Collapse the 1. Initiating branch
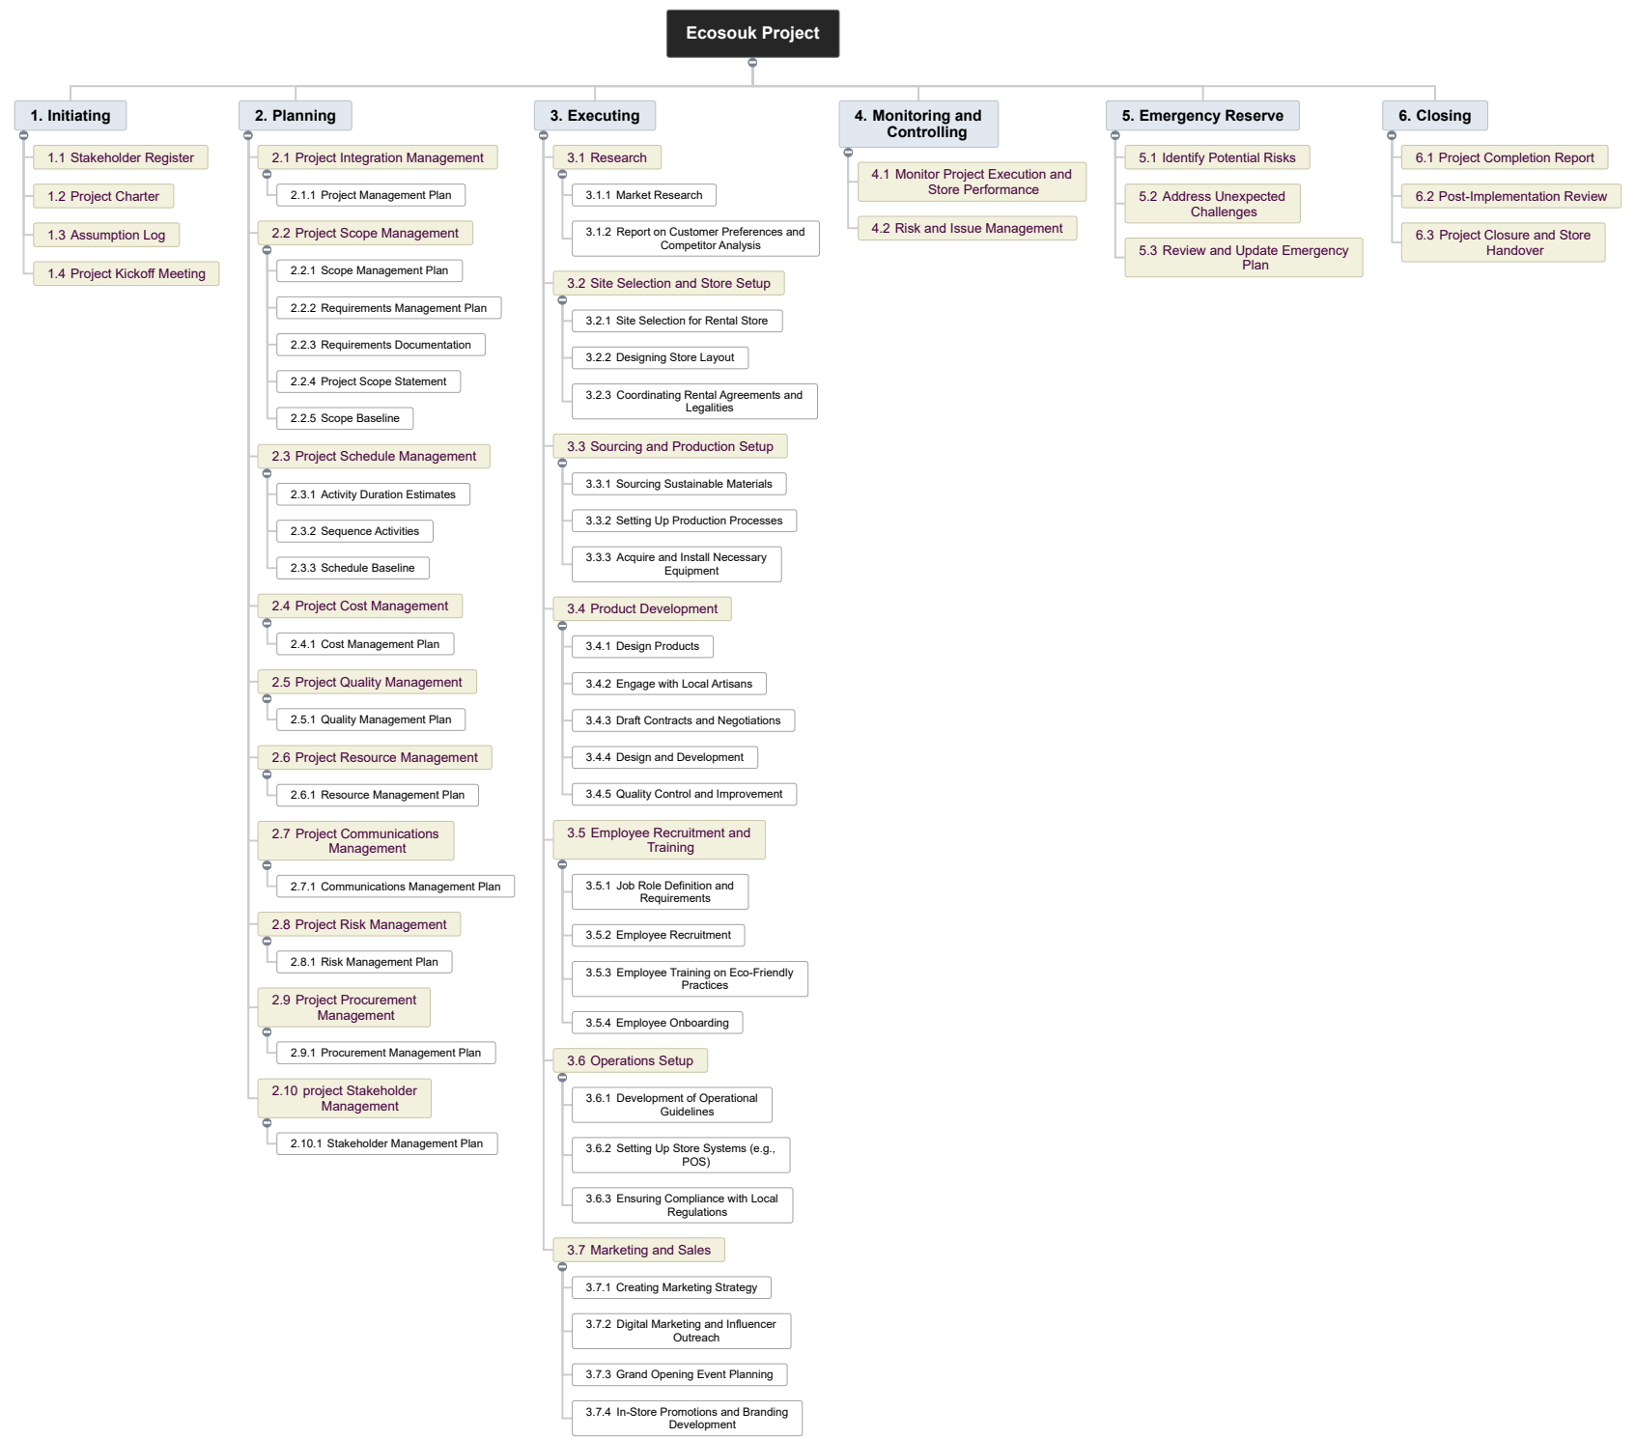Viewport: 1636px width, 1439px height. click(x=24, y=135)
